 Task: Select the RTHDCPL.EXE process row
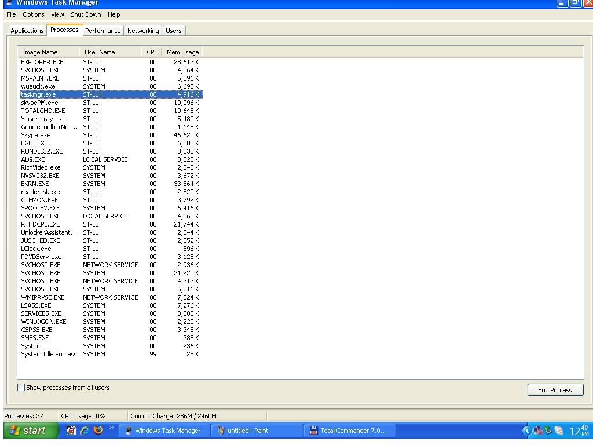[x=111, y=224]
